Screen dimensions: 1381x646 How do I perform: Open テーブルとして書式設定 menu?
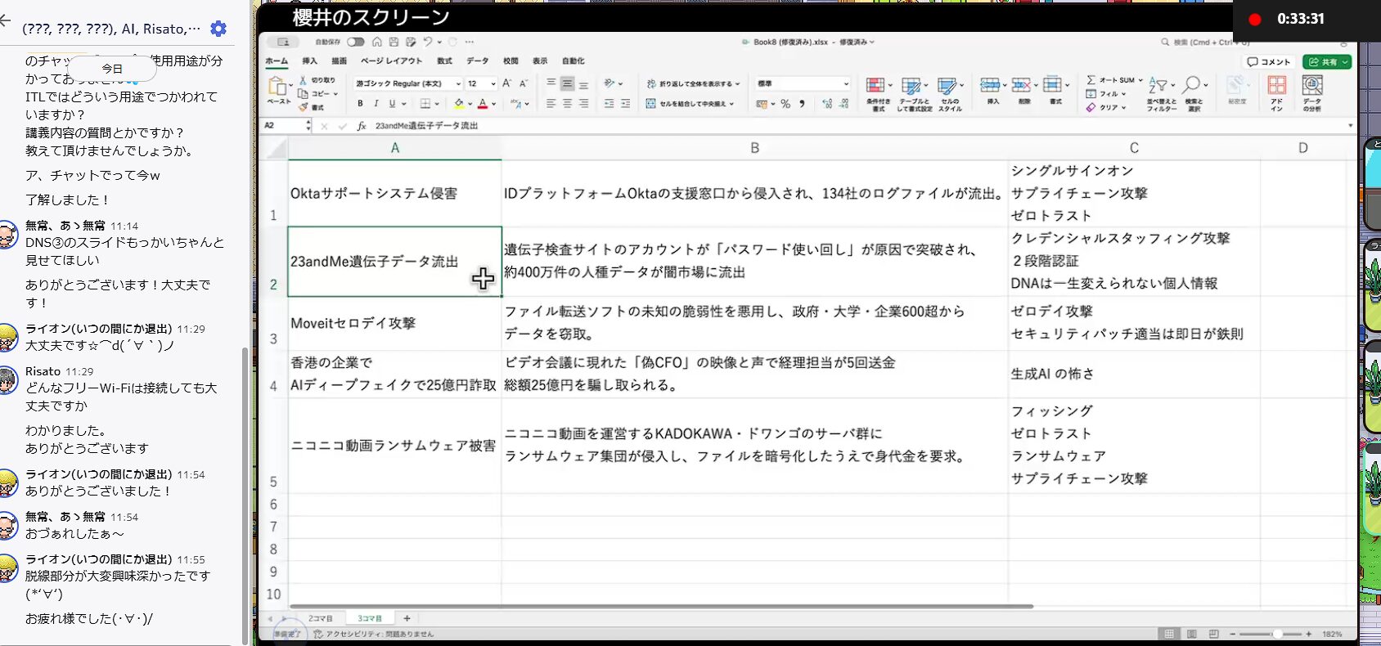point(914,94)
